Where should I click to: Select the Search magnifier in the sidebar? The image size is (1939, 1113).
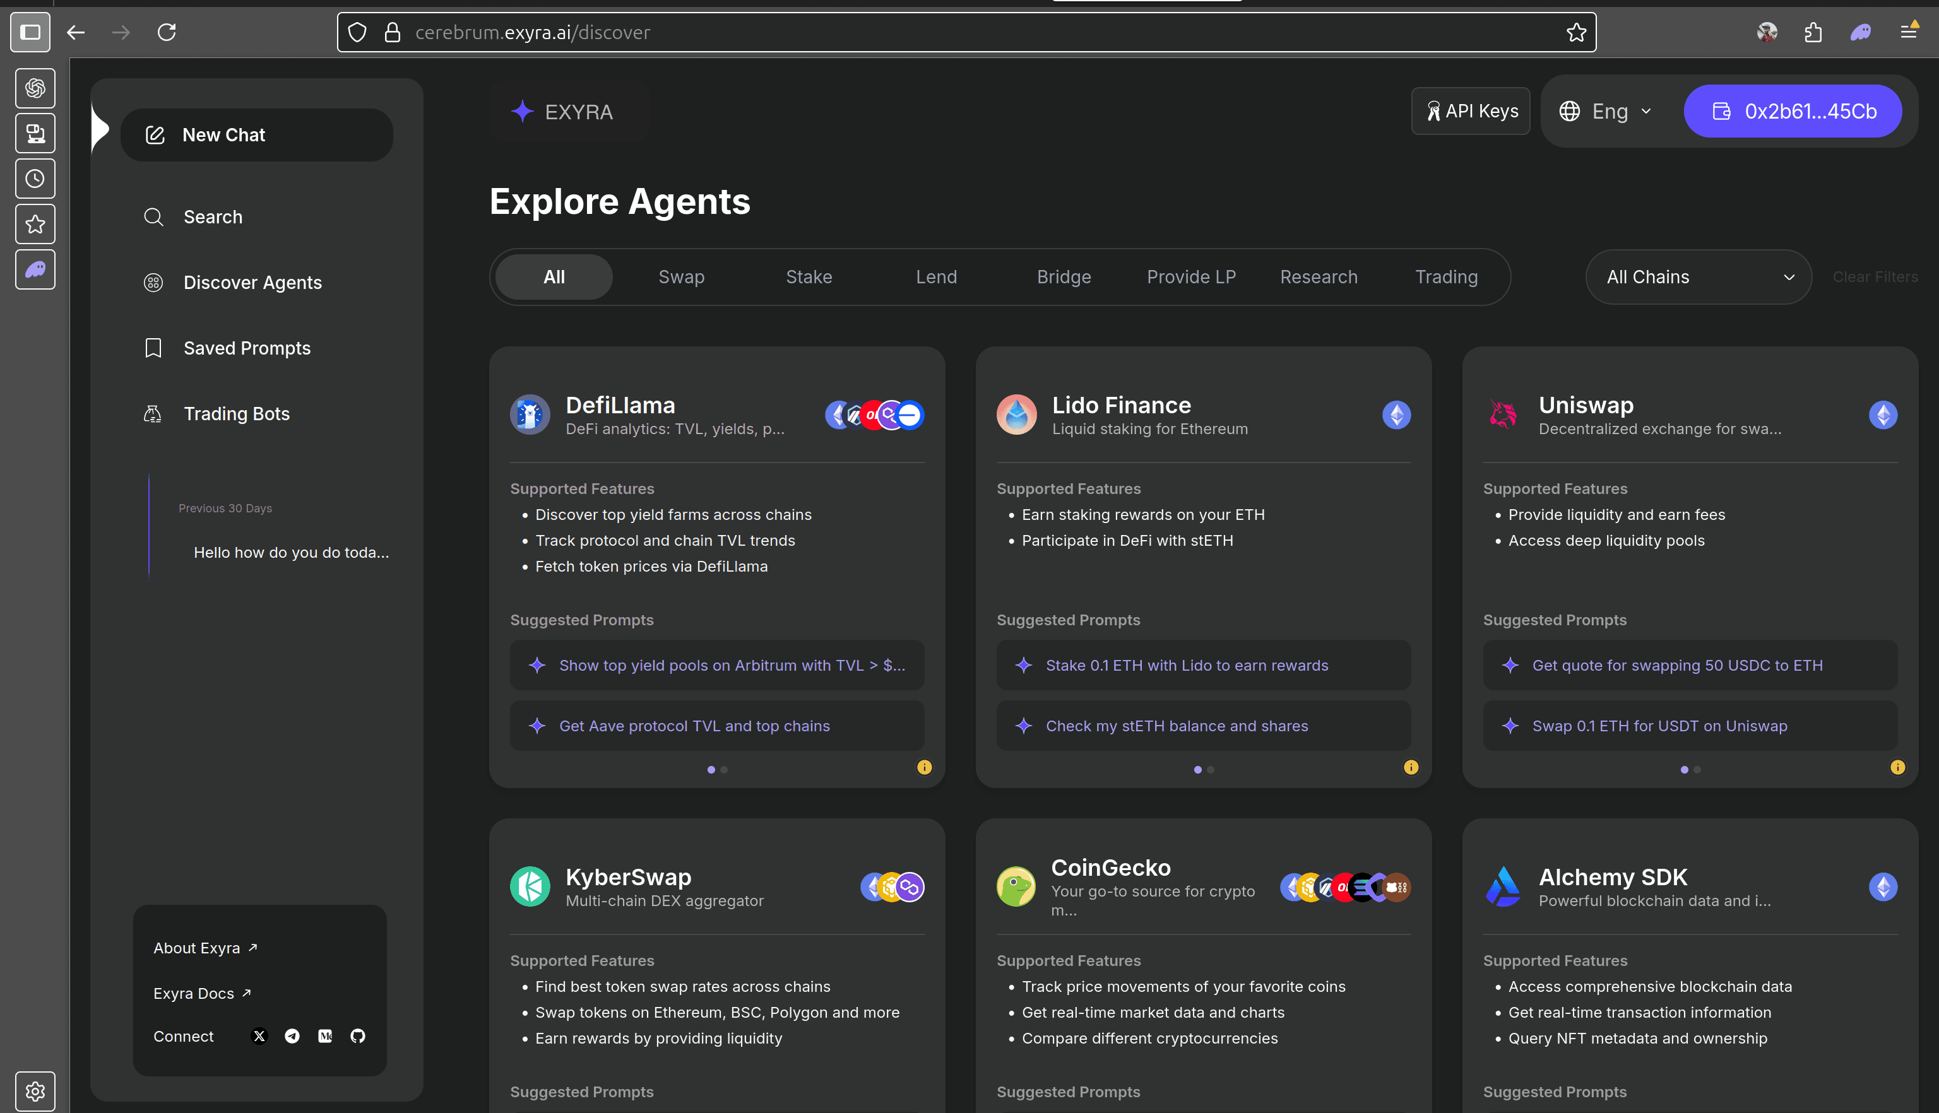(x=213, y=217)
